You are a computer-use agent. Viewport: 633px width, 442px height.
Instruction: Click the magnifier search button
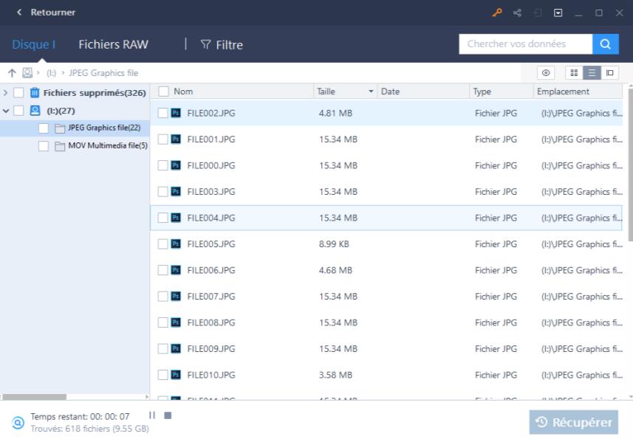(605, 44)
